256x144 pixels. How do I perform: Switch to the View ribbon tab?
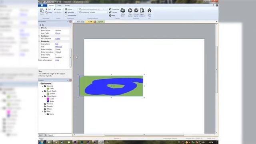point(59,6)
